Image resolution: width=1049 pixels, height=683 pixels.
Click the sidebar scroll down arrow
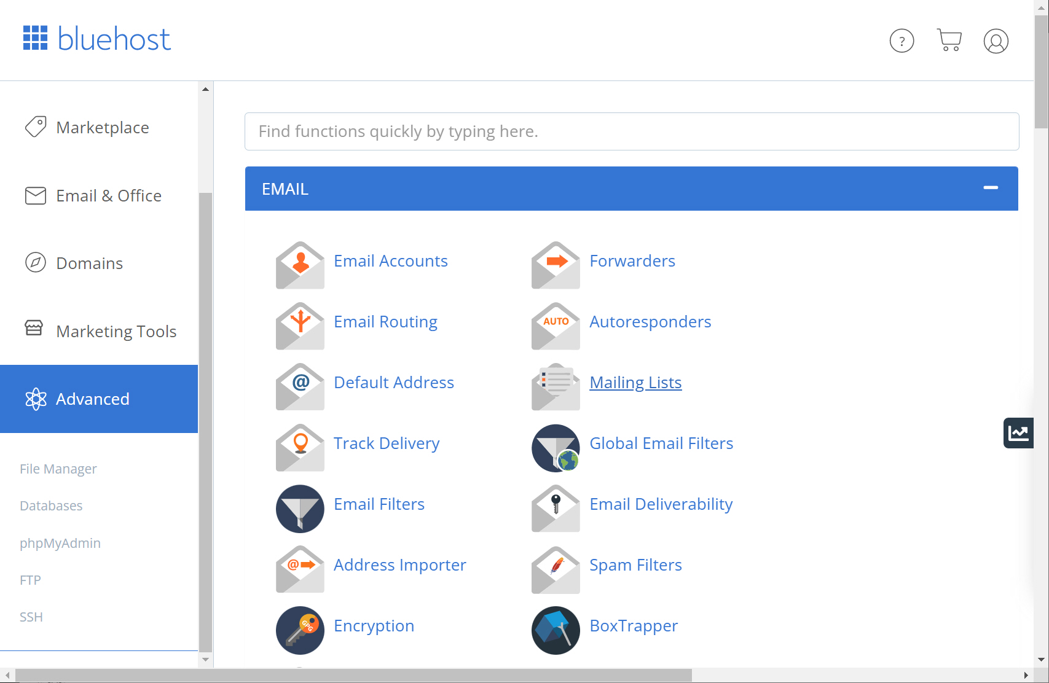(x=205, y=660)
